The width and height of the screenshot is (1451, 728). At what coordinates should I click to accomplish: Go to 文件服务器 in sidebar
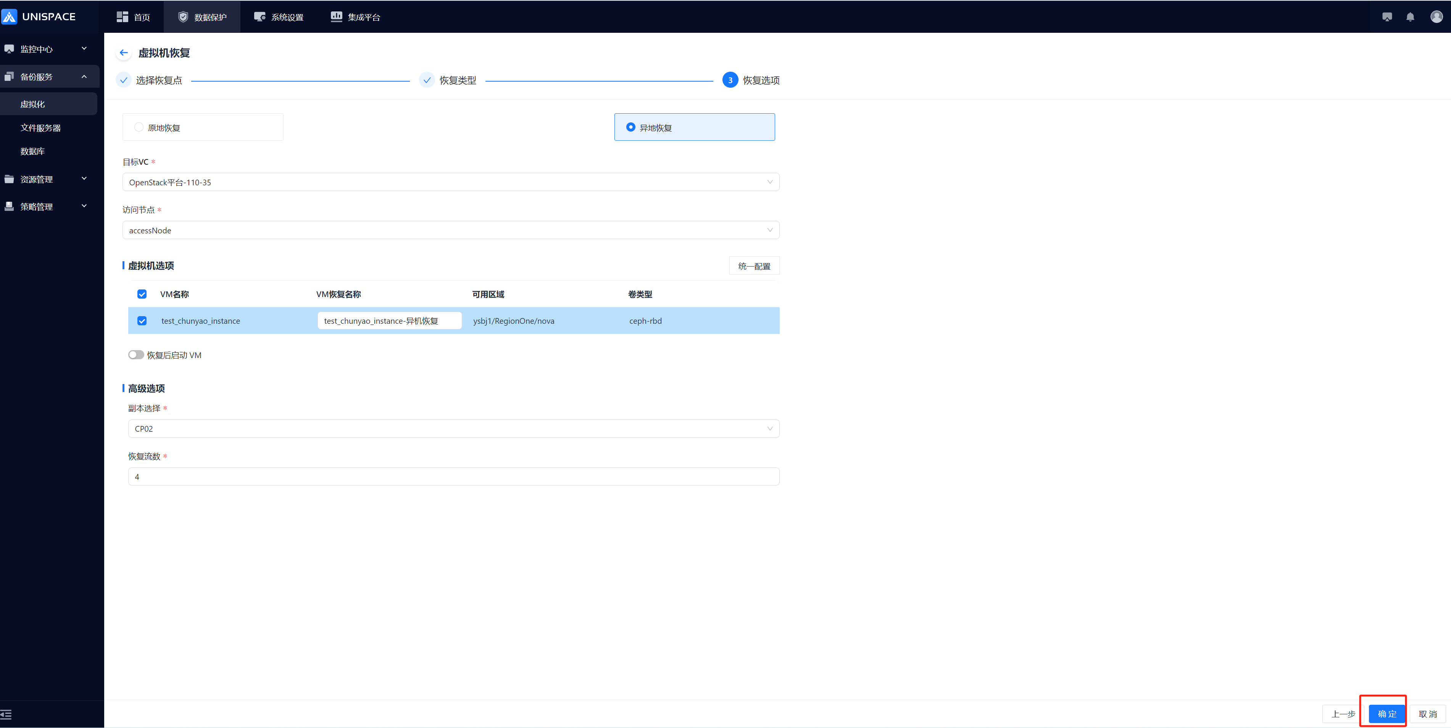tap(40, 128)
